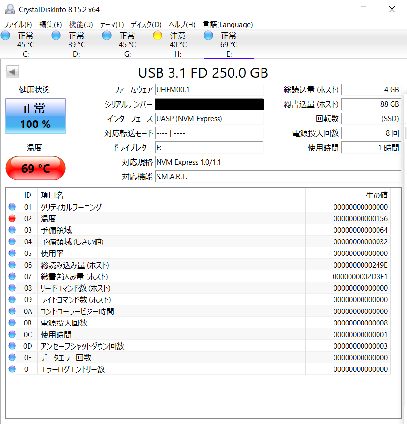Click the blacked-out serial number field
Viewport: 407px width, 424px height.
209,104
